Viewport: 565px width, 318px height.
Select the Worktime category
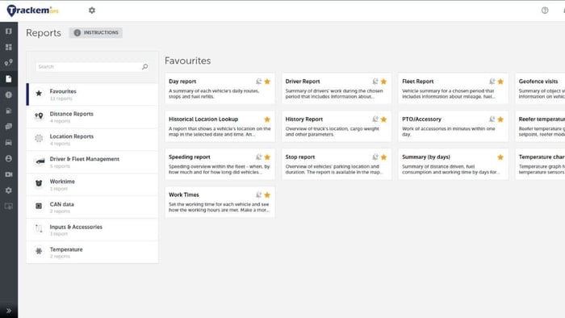[92, 185]
